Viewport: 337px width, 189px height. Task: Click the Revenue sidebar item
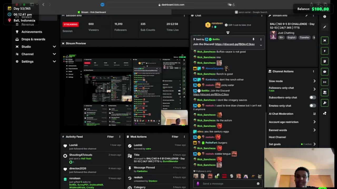pos(28,24)
